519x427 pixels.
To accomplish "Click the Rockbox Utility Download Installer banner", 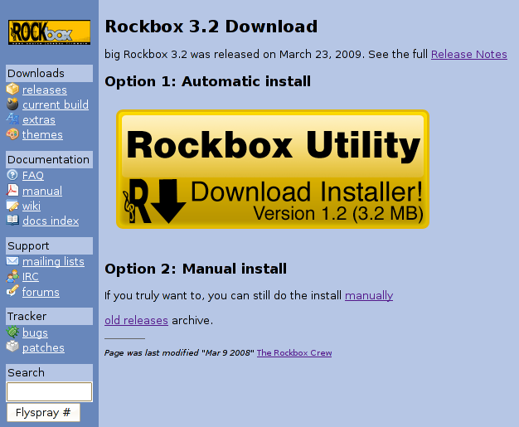I will [x=273, y=169].
